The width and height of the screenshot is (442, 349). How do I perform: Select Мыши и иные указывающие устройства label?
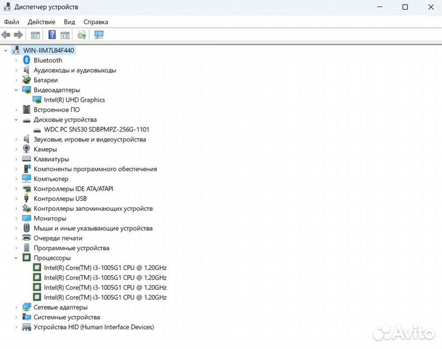[93, 228]
